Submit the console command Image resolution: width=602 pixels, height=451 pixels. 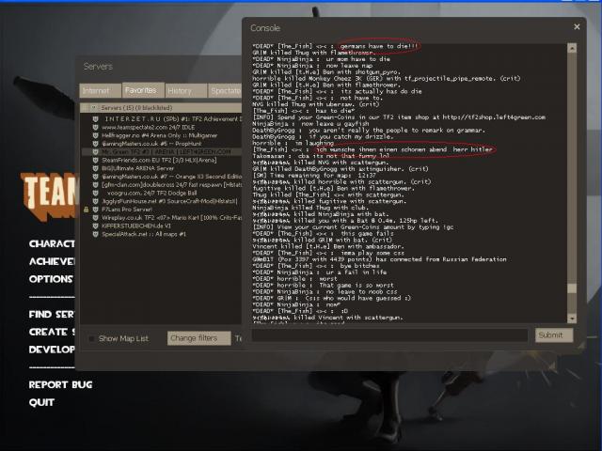pos(552,335)
